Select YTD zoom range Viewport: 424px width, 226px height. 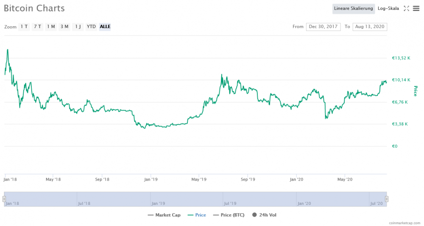pyautogui.click(x=91, y=26)
